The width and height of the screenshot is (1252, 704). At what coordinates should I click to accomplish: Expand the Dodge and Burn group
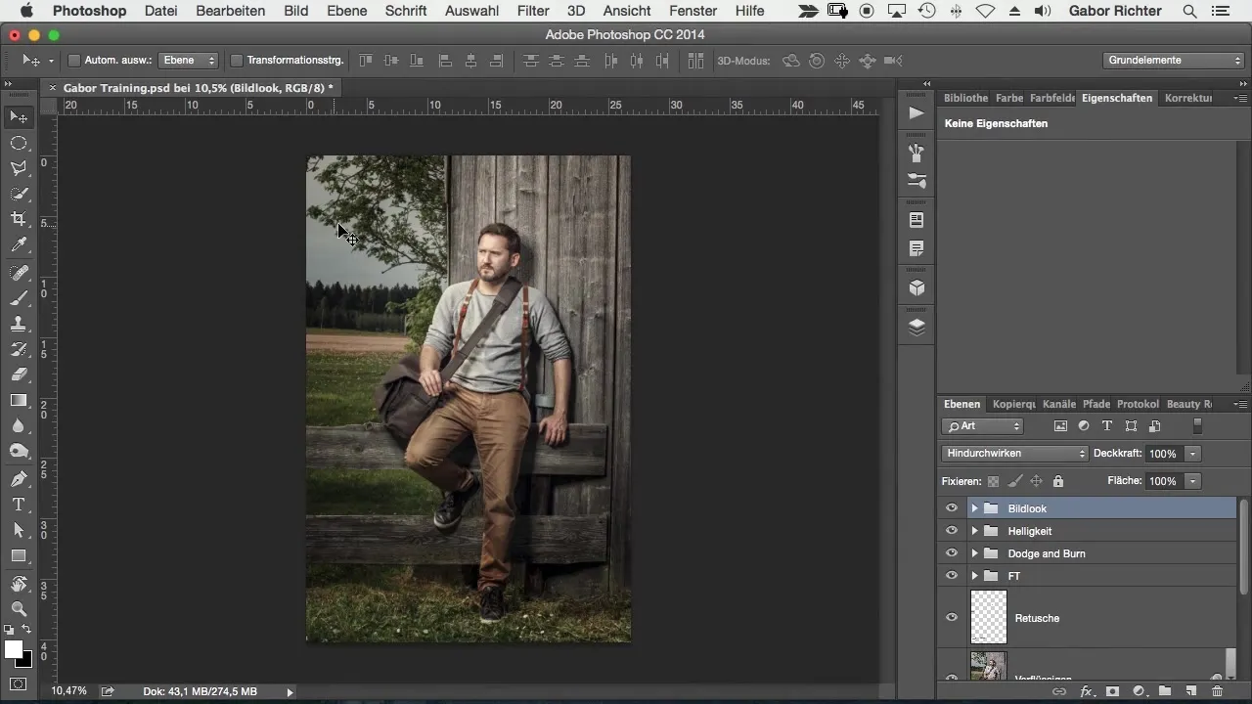[x=974, y=553]
